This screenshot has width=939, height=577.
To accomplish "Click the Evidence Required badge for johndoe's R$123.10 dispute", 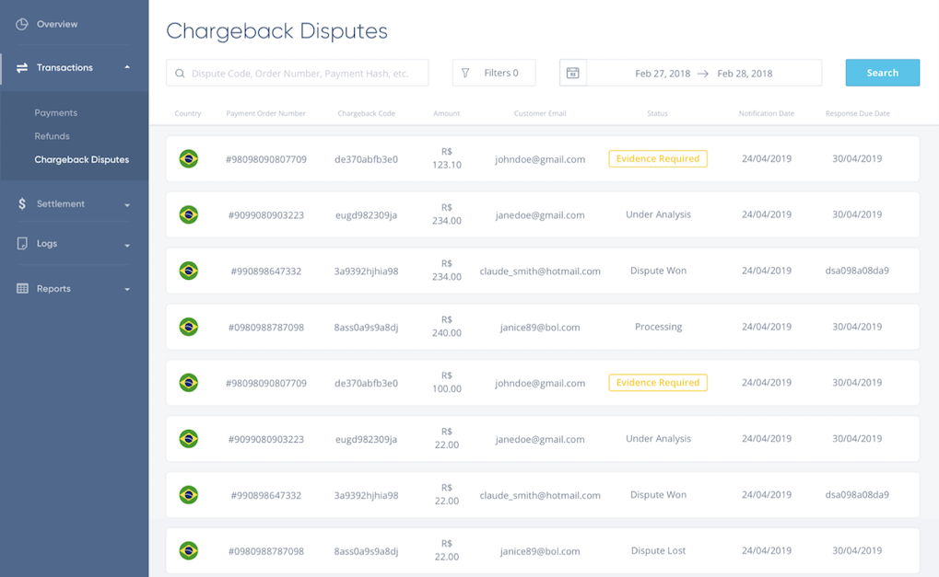I will click(657, 157).
